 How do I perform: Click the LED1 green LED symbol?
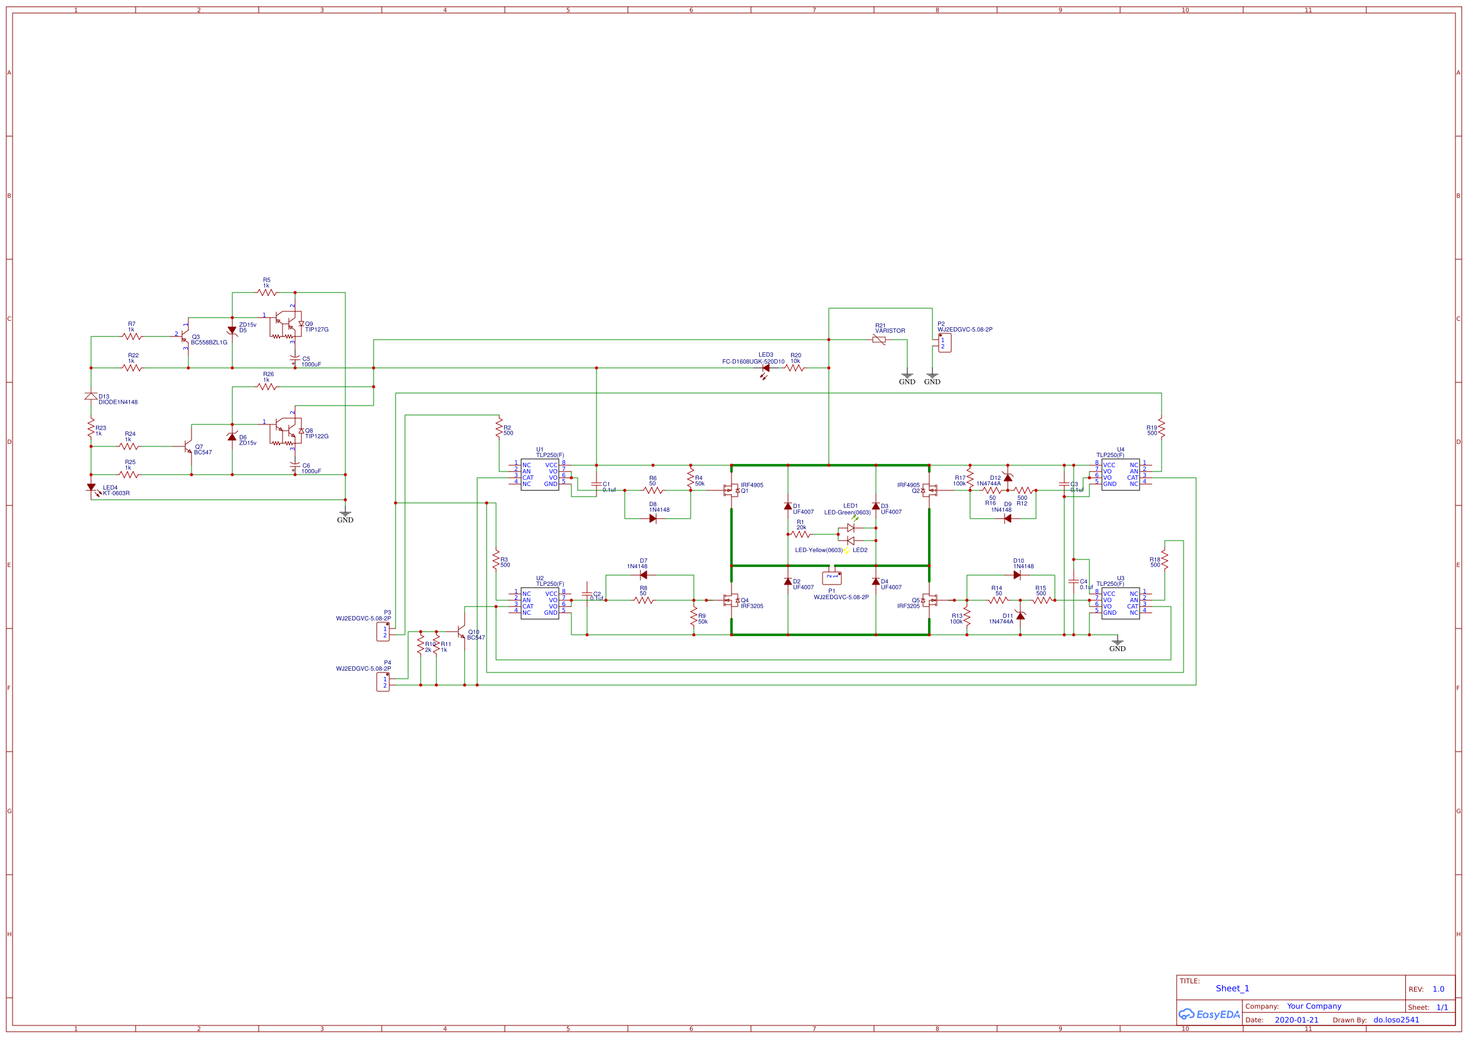point(850,527)
